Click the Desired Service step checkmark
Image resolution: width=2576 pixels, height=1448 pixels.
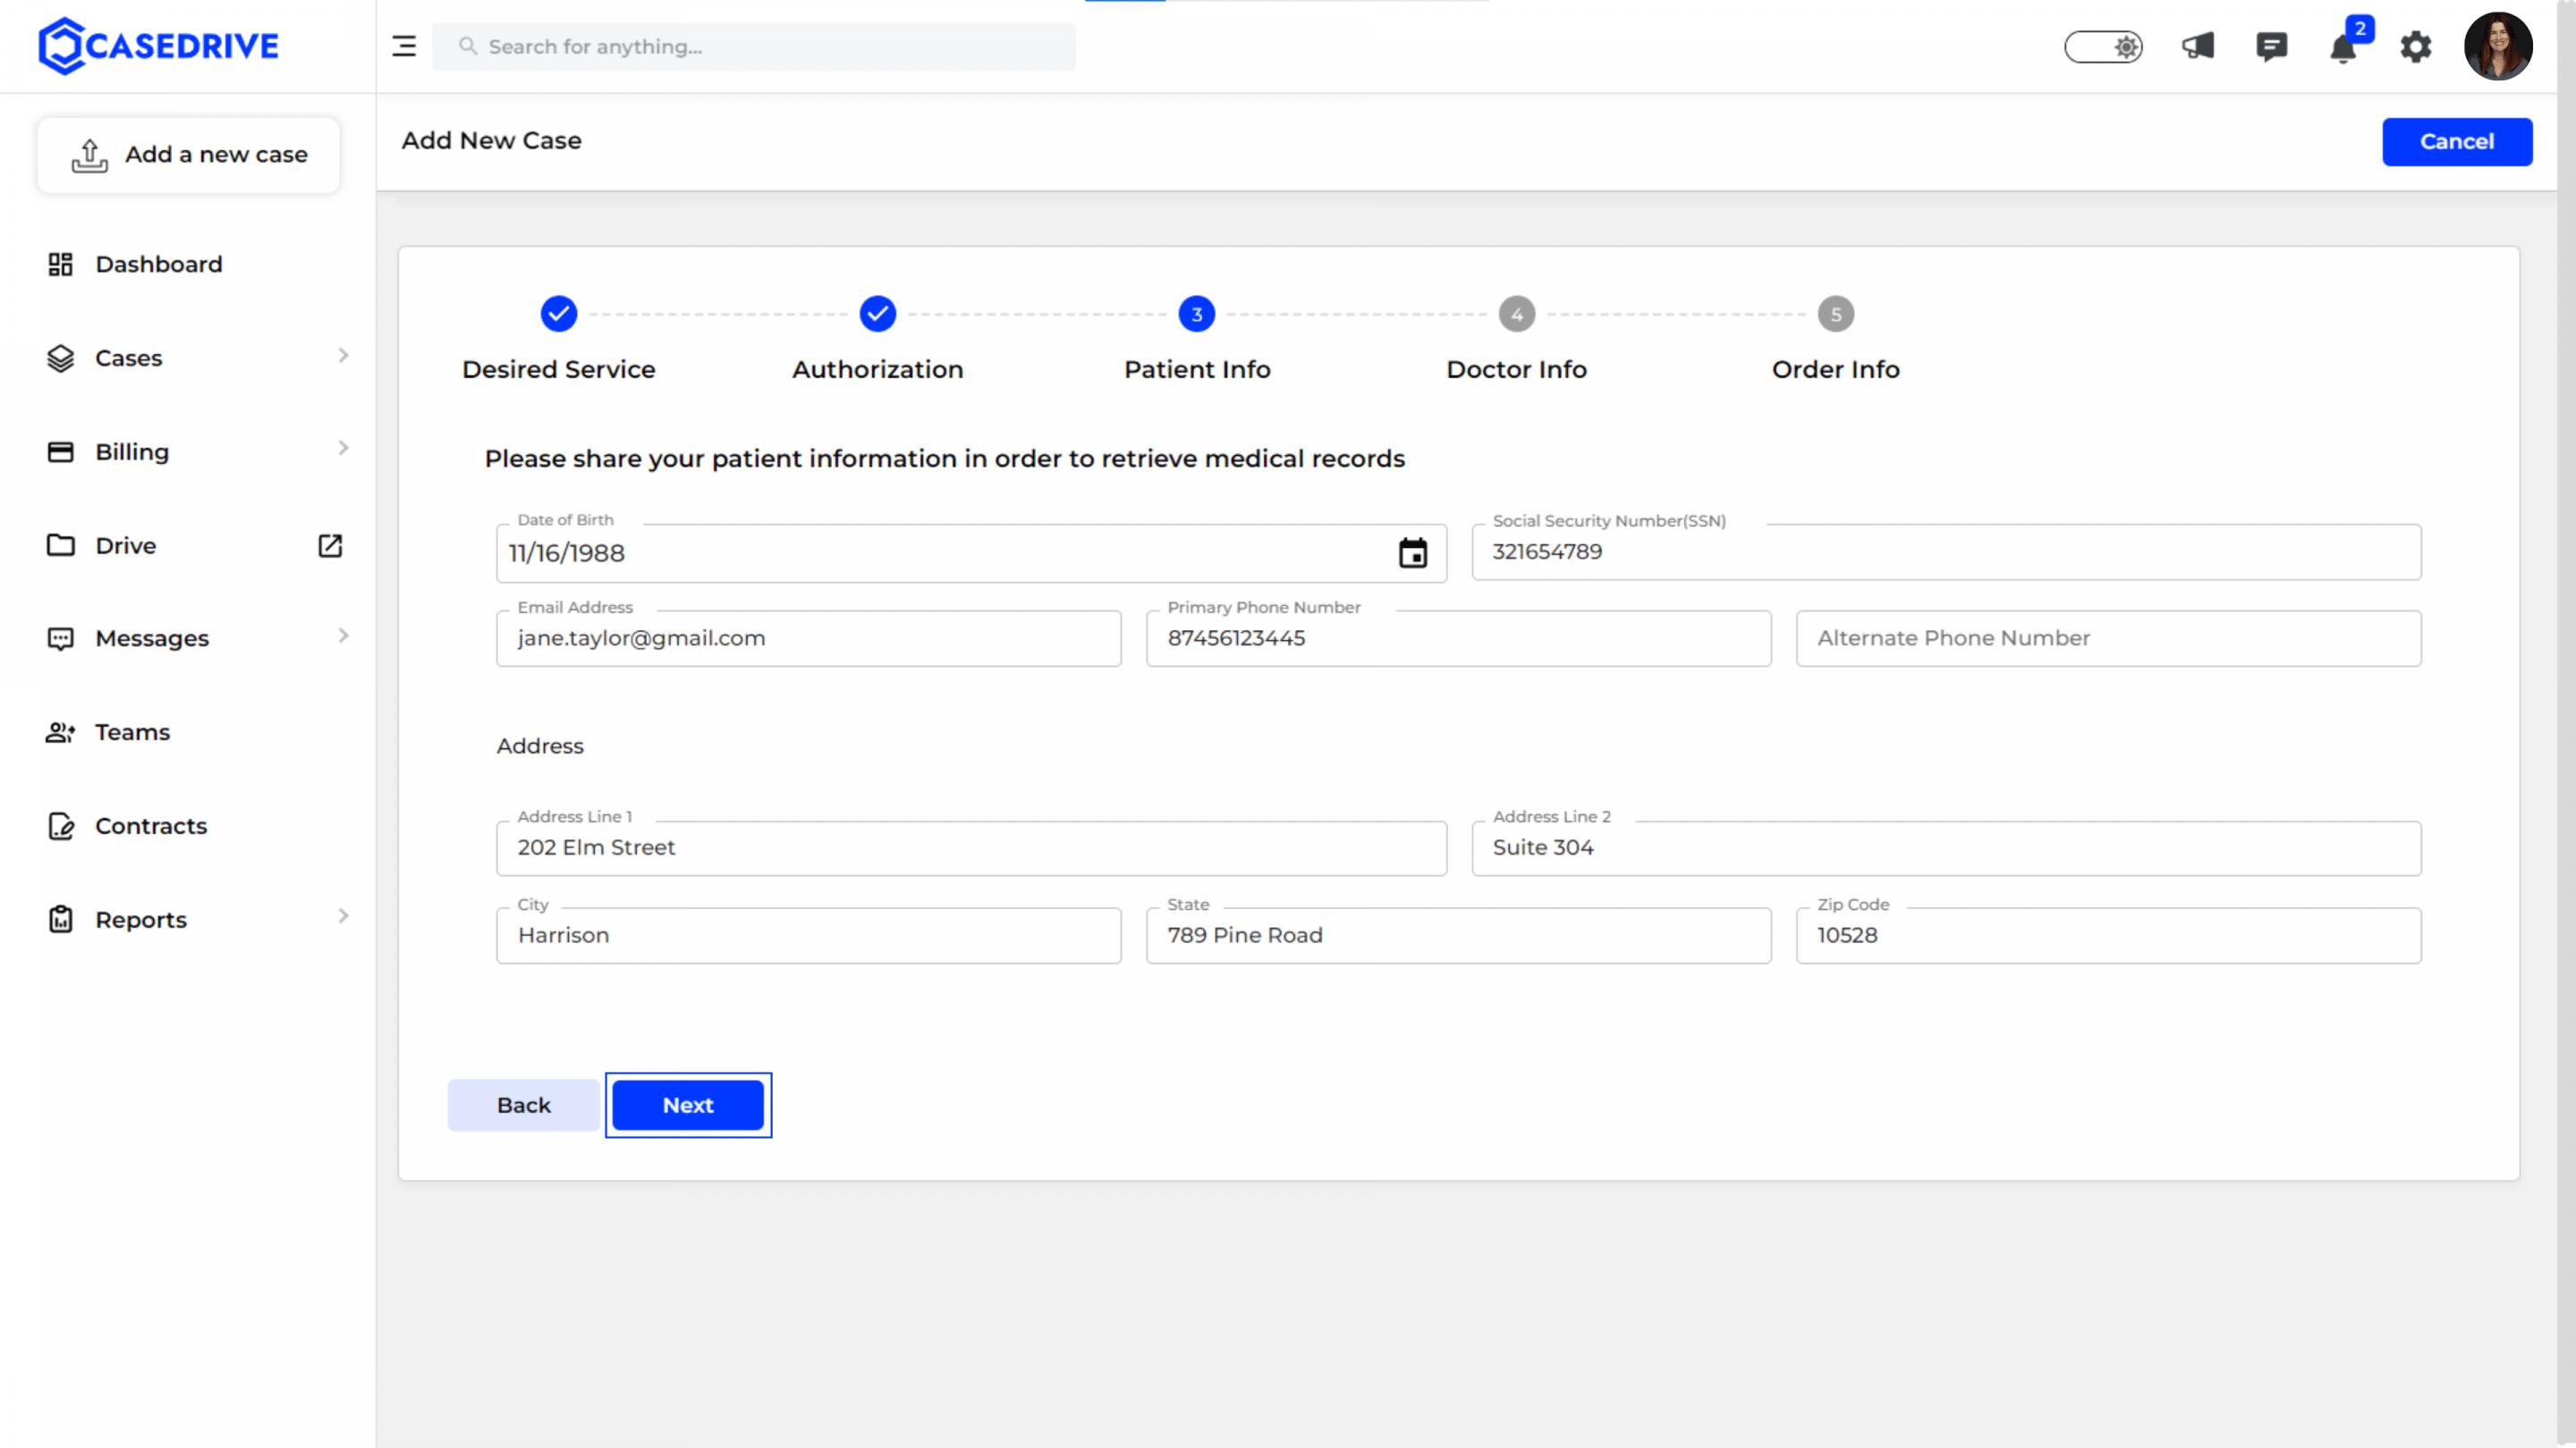[559, 314]
